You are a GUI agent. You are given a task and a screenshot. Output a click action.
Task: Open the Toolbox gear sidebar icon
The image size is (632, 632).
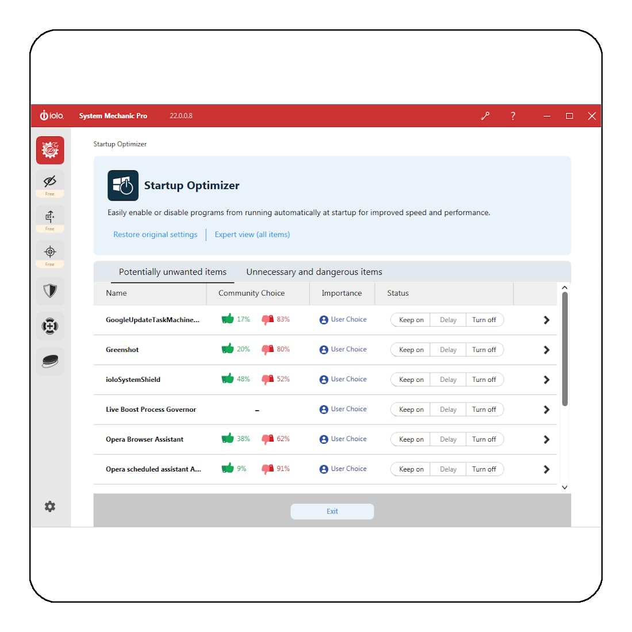[50, 150]
